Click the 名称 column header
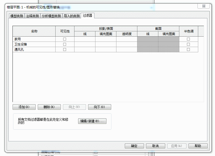The width and height of the screenshot is (215, 156). coord(34,31)
